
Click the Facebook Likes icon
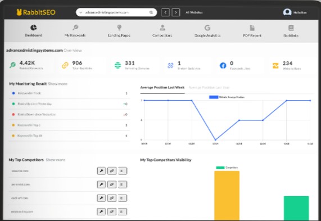click(223, 66)
